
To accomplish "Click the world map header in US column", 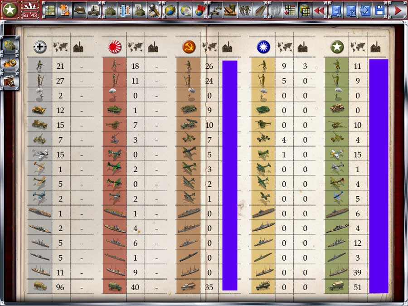I will click(x=358, y=47).
